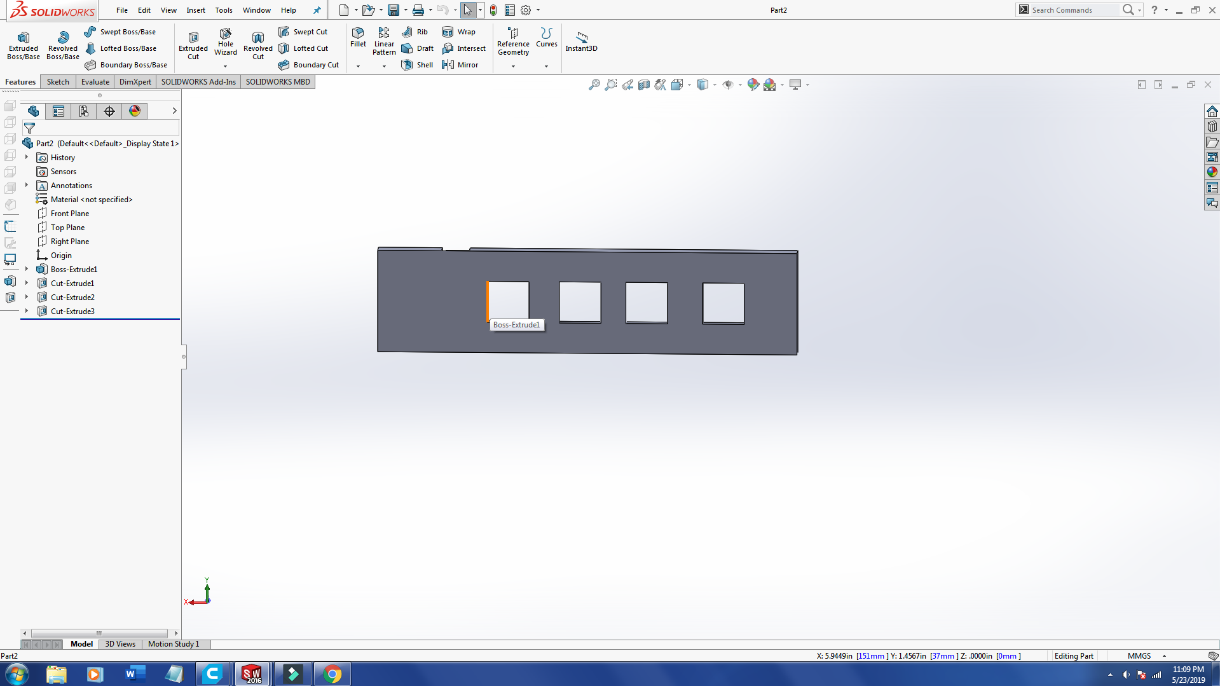
Task: Expand the Boss-Extrude1 feature
Action: click(27, 269)
